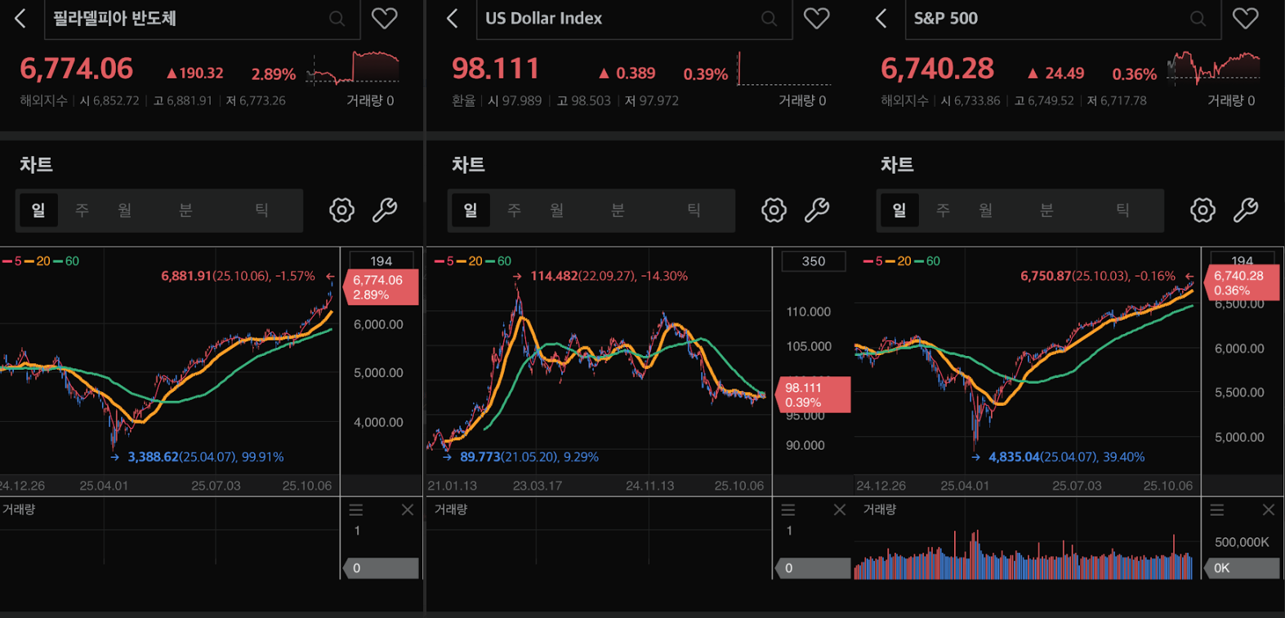Open search in the 필라델피아 반도체 field

point(337,18)
